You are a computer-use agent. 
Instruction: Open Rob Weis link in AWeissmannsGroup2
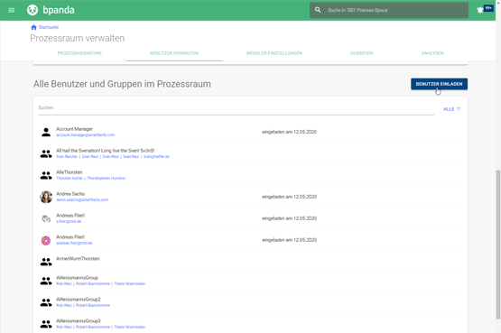(x=64, y=306)
